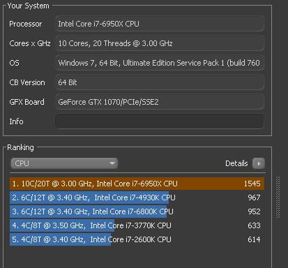This screenshot has width=288, height=268.
Task: Grab the dotted panel resize handle
Action: [278, 198]
